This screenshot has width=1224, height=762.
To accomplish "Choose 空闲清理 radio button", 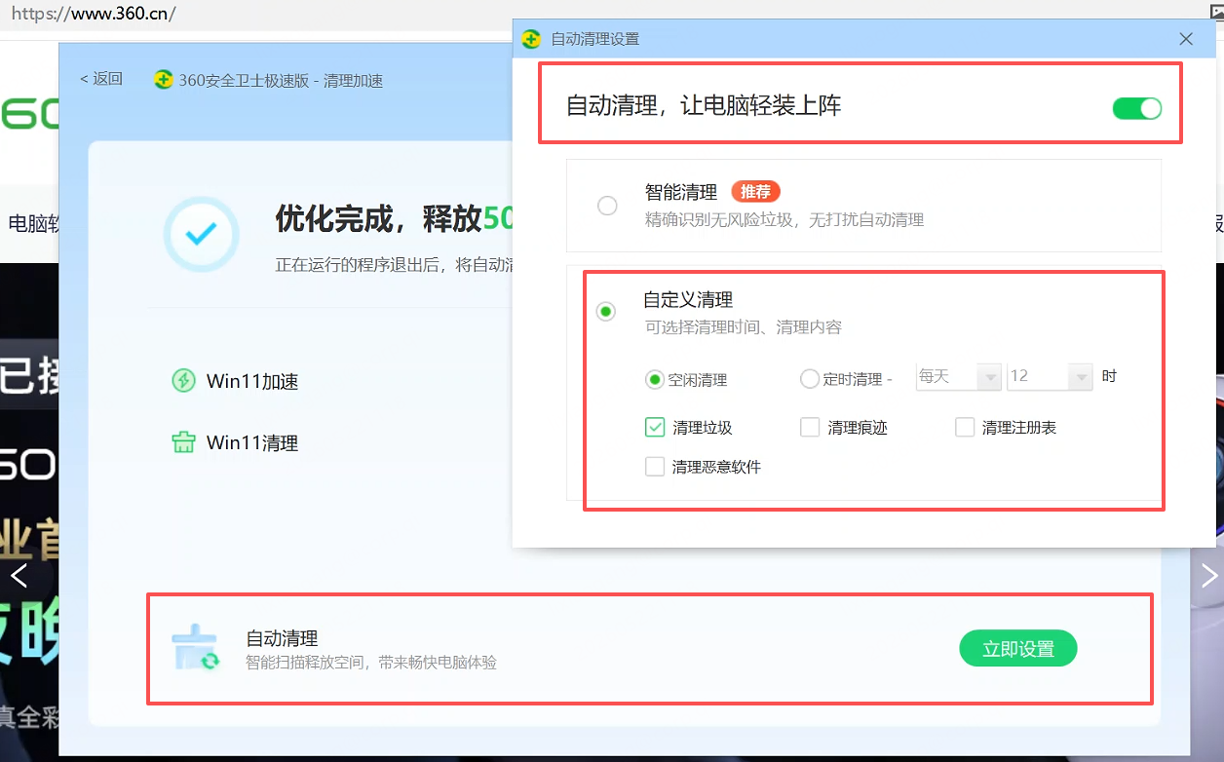I will pos(655,379).
